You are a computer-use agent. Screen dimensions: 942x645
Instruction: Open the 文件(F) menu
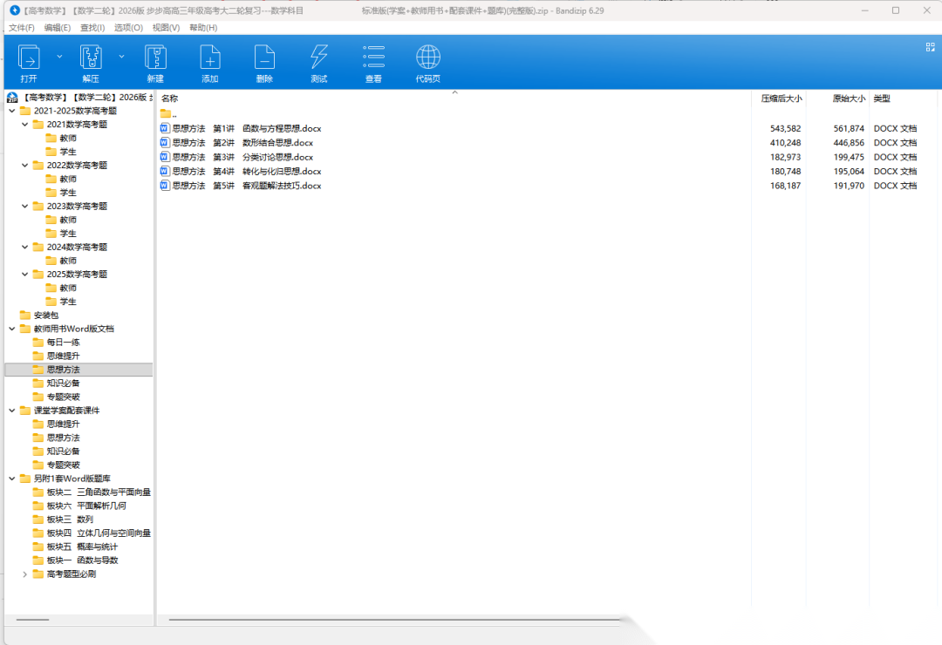point(22,28)
